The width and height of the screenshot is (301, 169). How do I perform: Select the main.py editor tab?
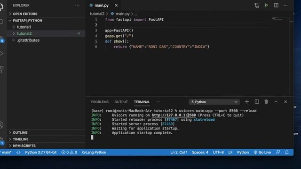[102, 6]
